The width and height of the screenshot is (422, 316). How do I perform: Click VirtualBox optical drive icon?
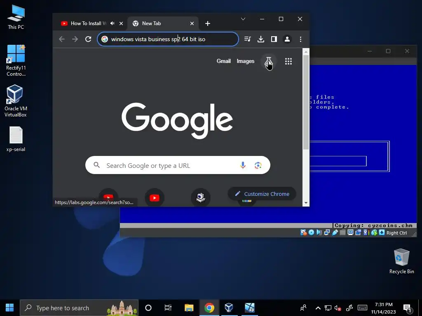click(312, 233)
